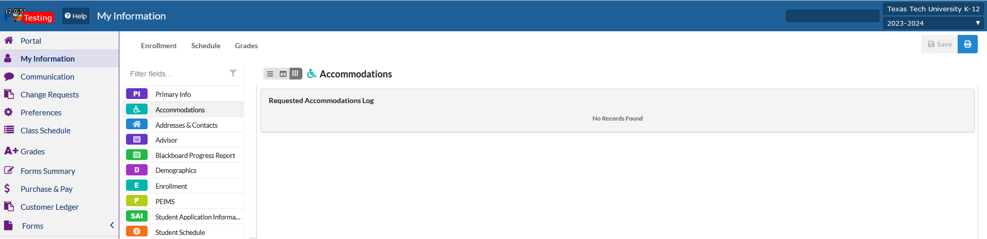987x239 pixels.
Task: Open the Schedule tab
Action: [206, 46]
